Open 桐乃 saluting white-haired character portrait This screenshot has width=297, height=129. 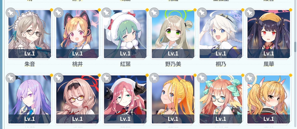tap(221, 34)
